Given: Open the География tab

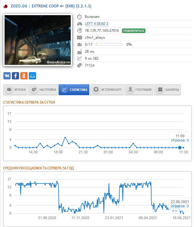Looking at the screenshot, I should pyautogui.click(x=139, y=90).
